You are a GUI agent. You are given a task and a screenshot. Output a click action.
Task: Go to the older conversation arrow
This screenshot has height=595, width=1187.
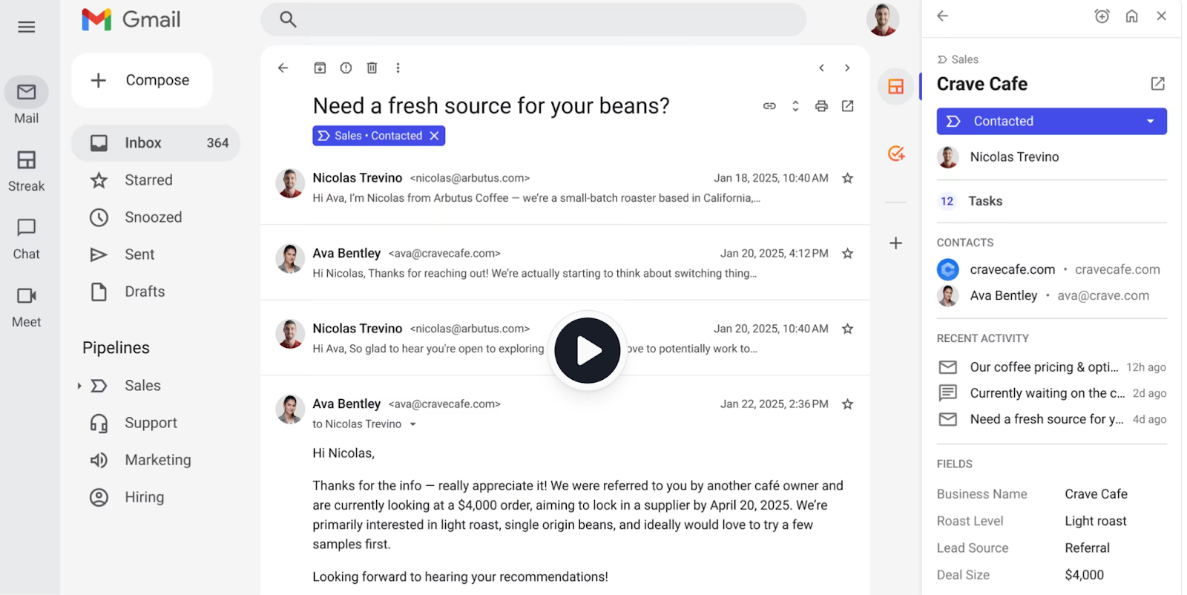click(847, 68)
